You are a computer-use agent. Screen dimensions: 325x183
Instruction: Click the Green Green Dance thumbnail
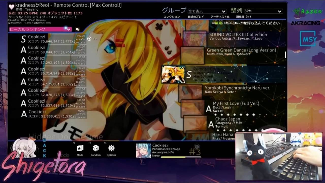(x=192, y=55)
